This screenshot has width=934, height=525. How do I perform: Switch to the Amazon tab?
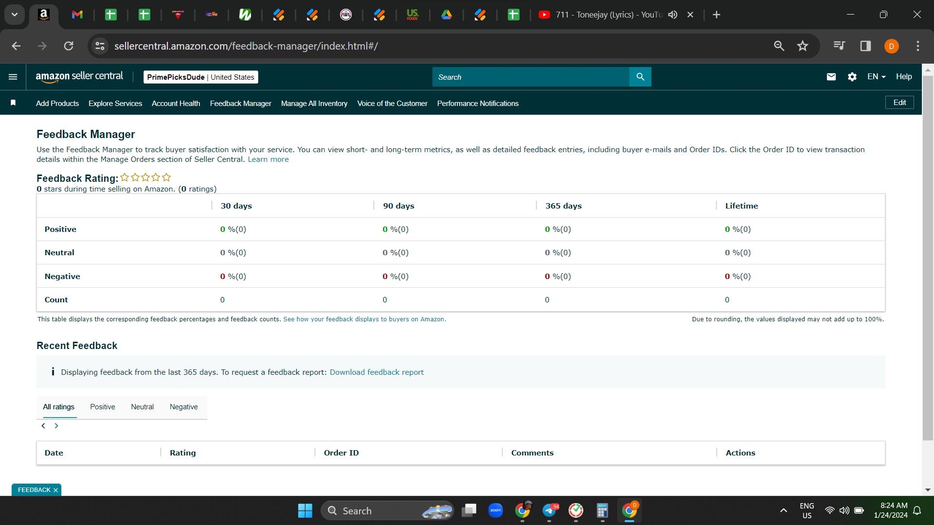pyautogui.click(x=44, y=15)
